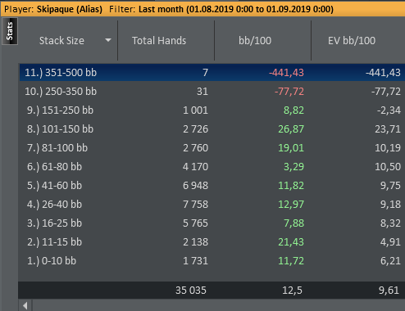Open the vertical Stats side tab
The height and width of the screenshot is (311, 405).
[x=10, y=31]
